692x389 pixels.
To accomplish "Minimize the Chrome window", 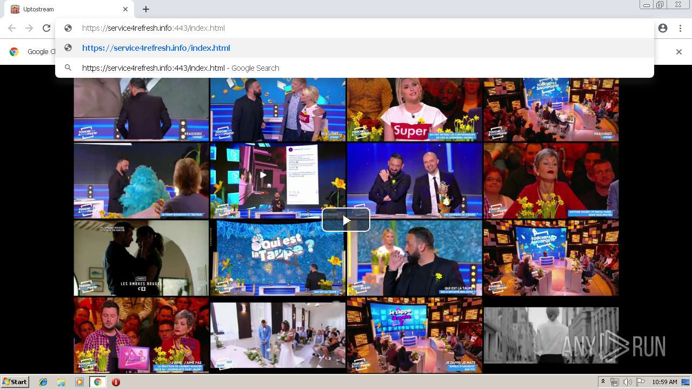I will [646, 5].
